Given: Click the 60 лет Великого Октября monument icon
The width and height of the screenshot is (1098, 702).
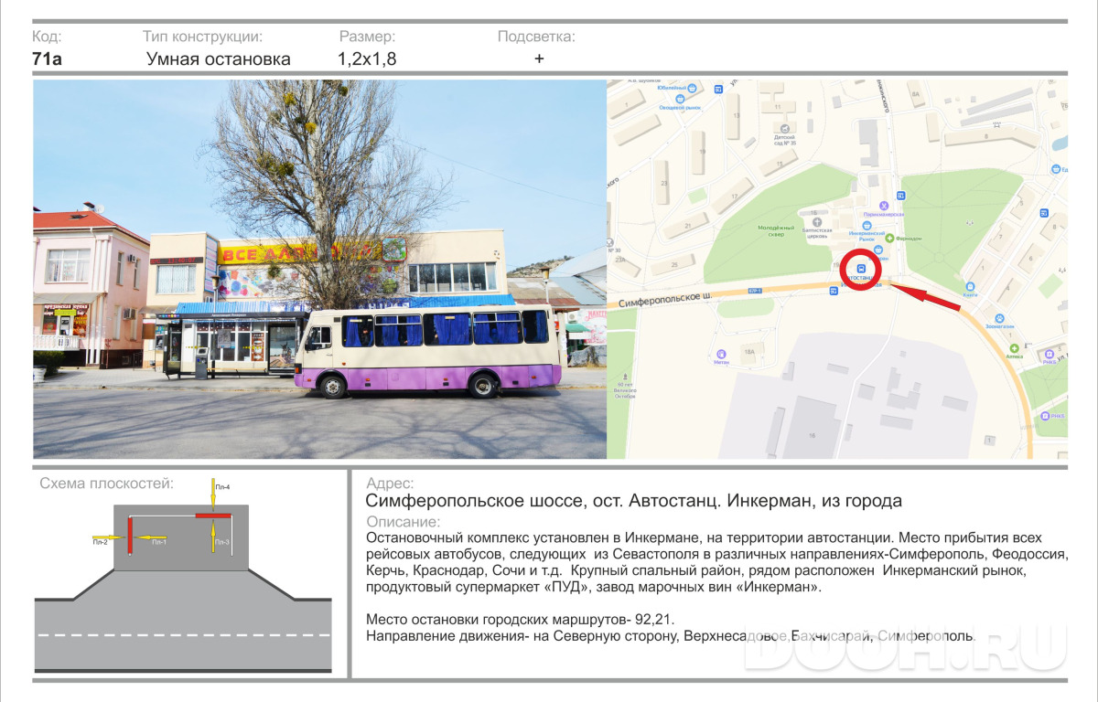Looking at the screenshot, I should (625, 377).
